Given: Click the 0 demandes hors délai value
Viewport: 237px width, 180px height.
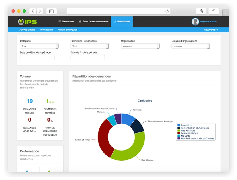Looking at the screenshot, I should click(30, 120).
